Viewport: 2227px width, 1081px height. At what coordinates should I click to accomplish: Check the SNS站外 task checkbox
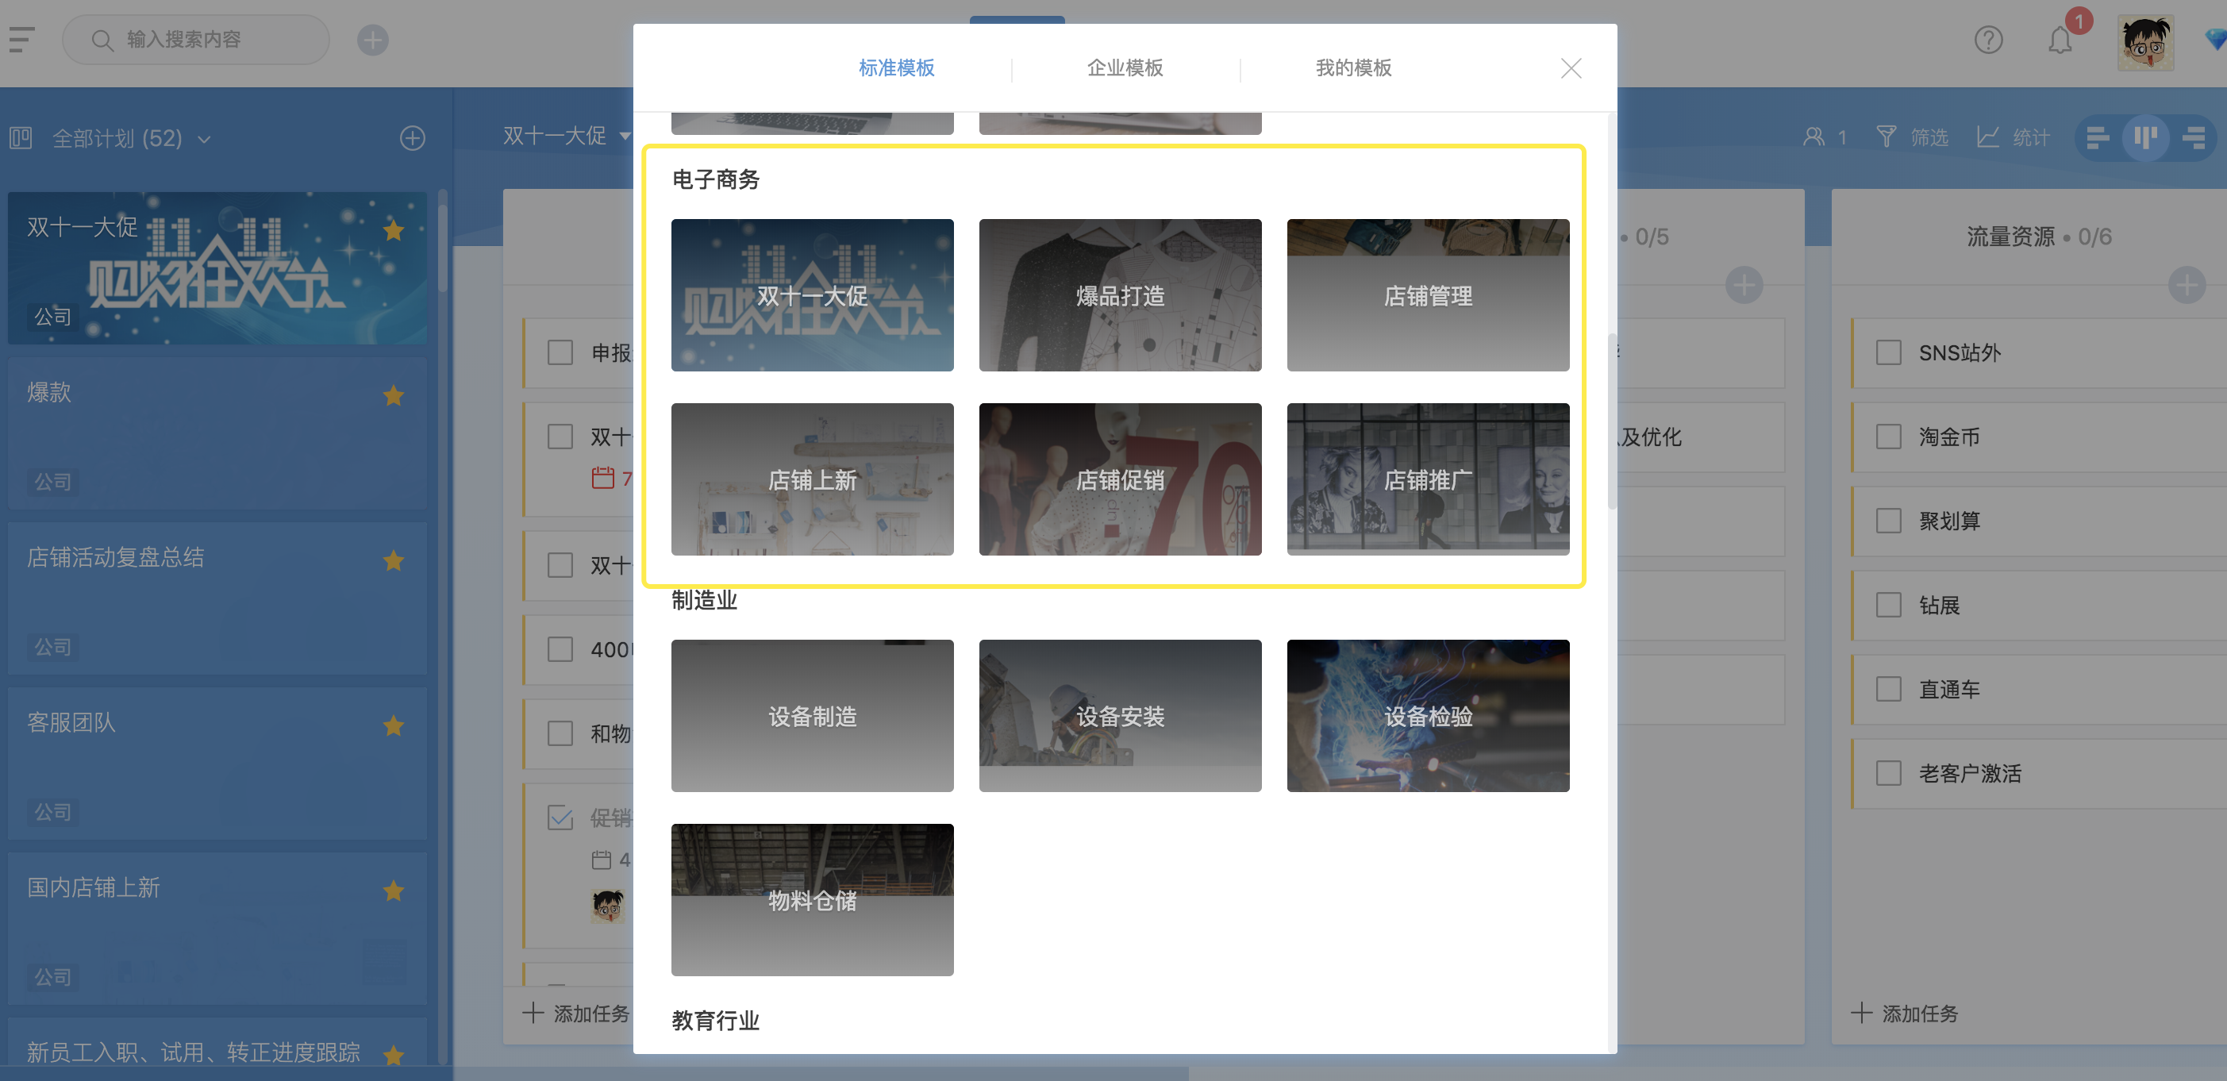[x=1888, y=353]
